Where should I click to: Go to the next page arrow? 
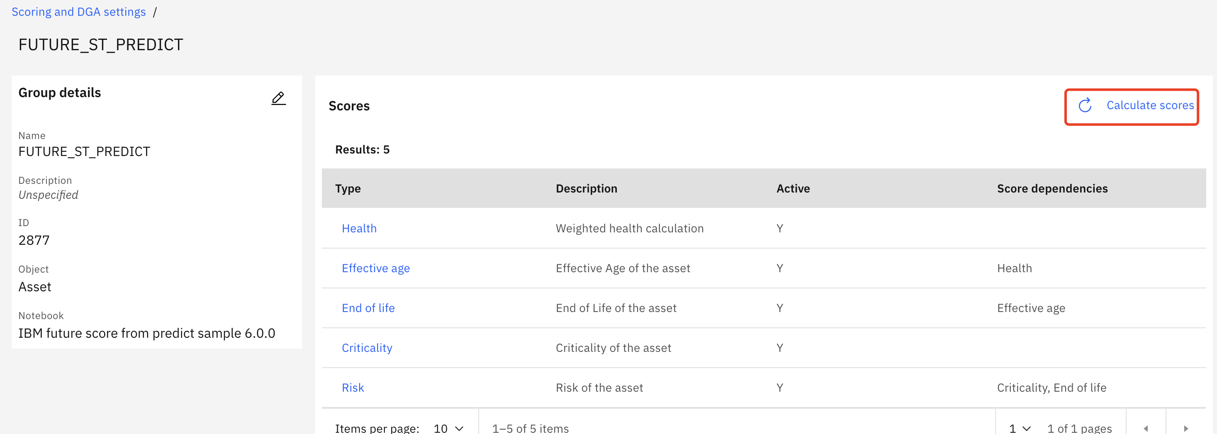coord(1186,428)
